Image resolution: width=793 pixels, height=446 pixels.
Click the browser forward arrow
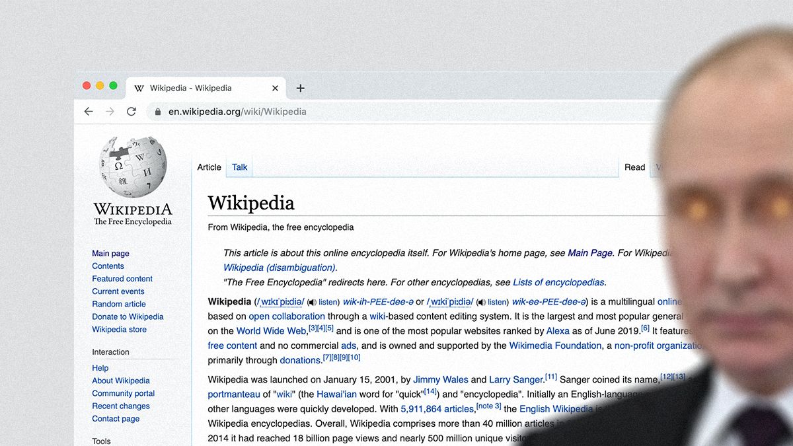(x=110, y=112)
